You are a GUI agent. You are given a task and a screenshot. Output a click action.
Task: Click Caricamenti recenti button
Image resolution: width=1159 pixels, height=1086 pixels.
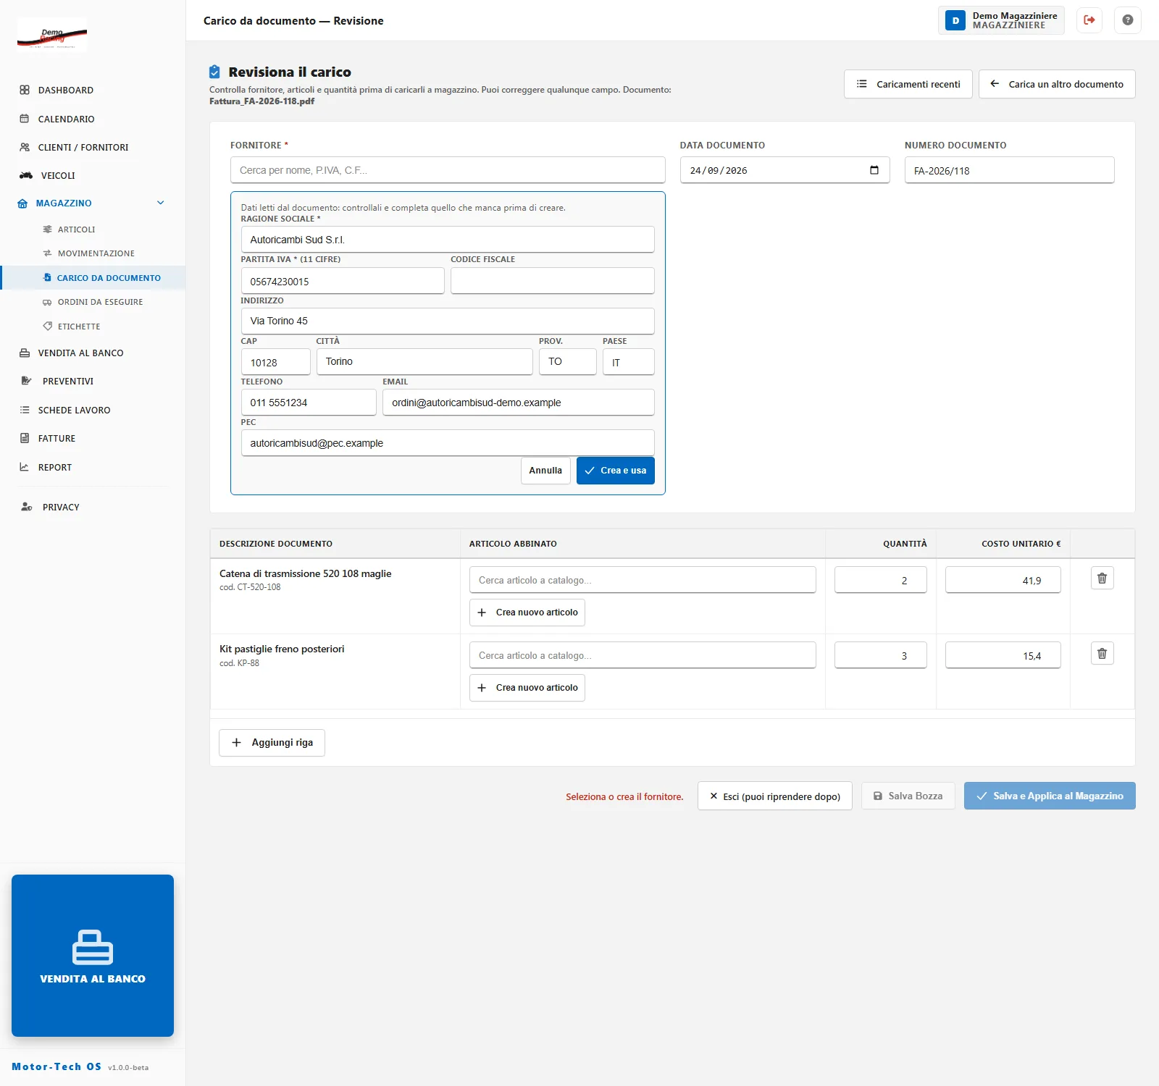click(x=908, y=84)
